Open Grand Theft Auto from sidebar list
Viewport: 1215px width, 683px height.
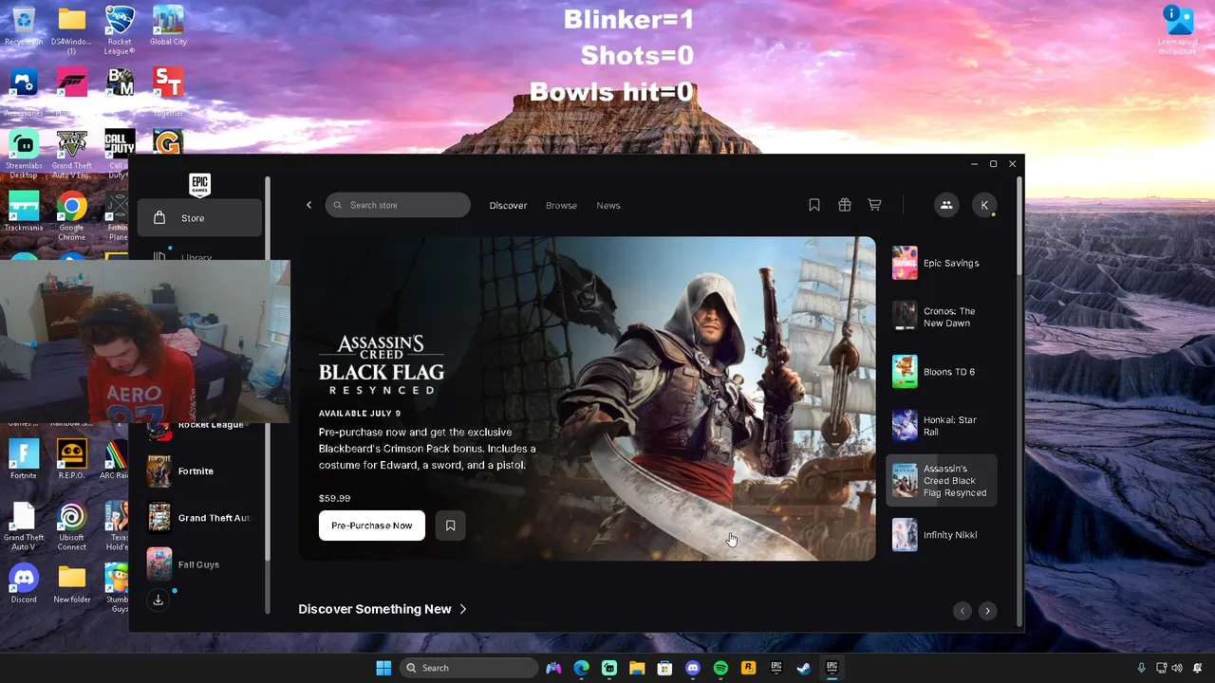click(x=199, y=518)
